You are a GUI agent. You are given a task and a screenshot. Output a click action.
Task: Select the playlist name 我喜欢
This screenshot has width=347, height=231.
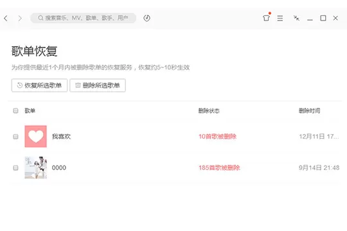(x=61, y=137)
